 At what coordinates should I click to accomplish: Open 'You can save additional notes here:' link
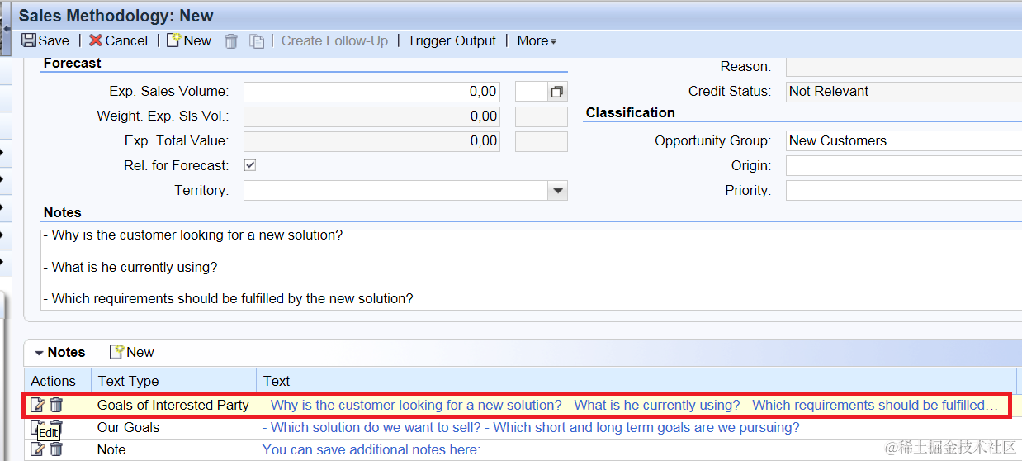(x=371, y=449)
